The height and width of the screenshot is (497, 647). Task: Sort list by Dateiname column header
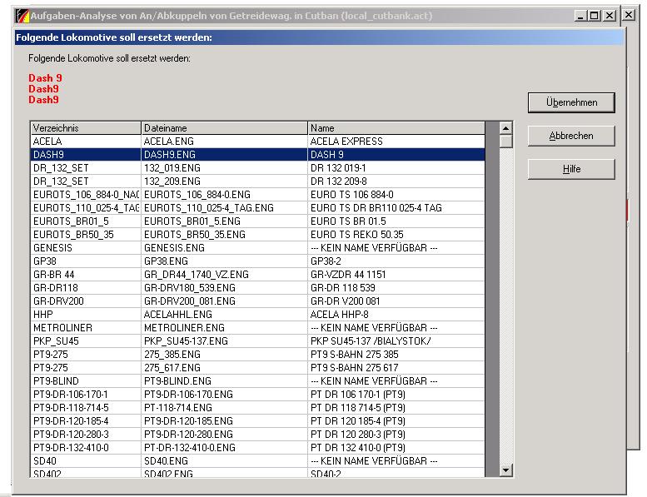[224, 128]
